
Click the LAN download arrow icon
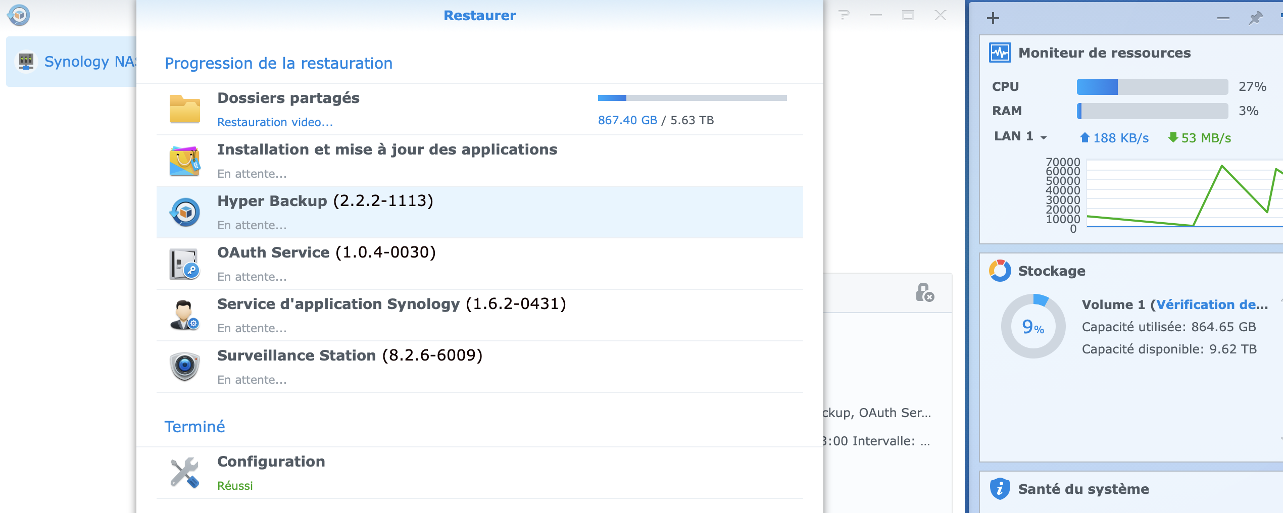[1173, 137]
